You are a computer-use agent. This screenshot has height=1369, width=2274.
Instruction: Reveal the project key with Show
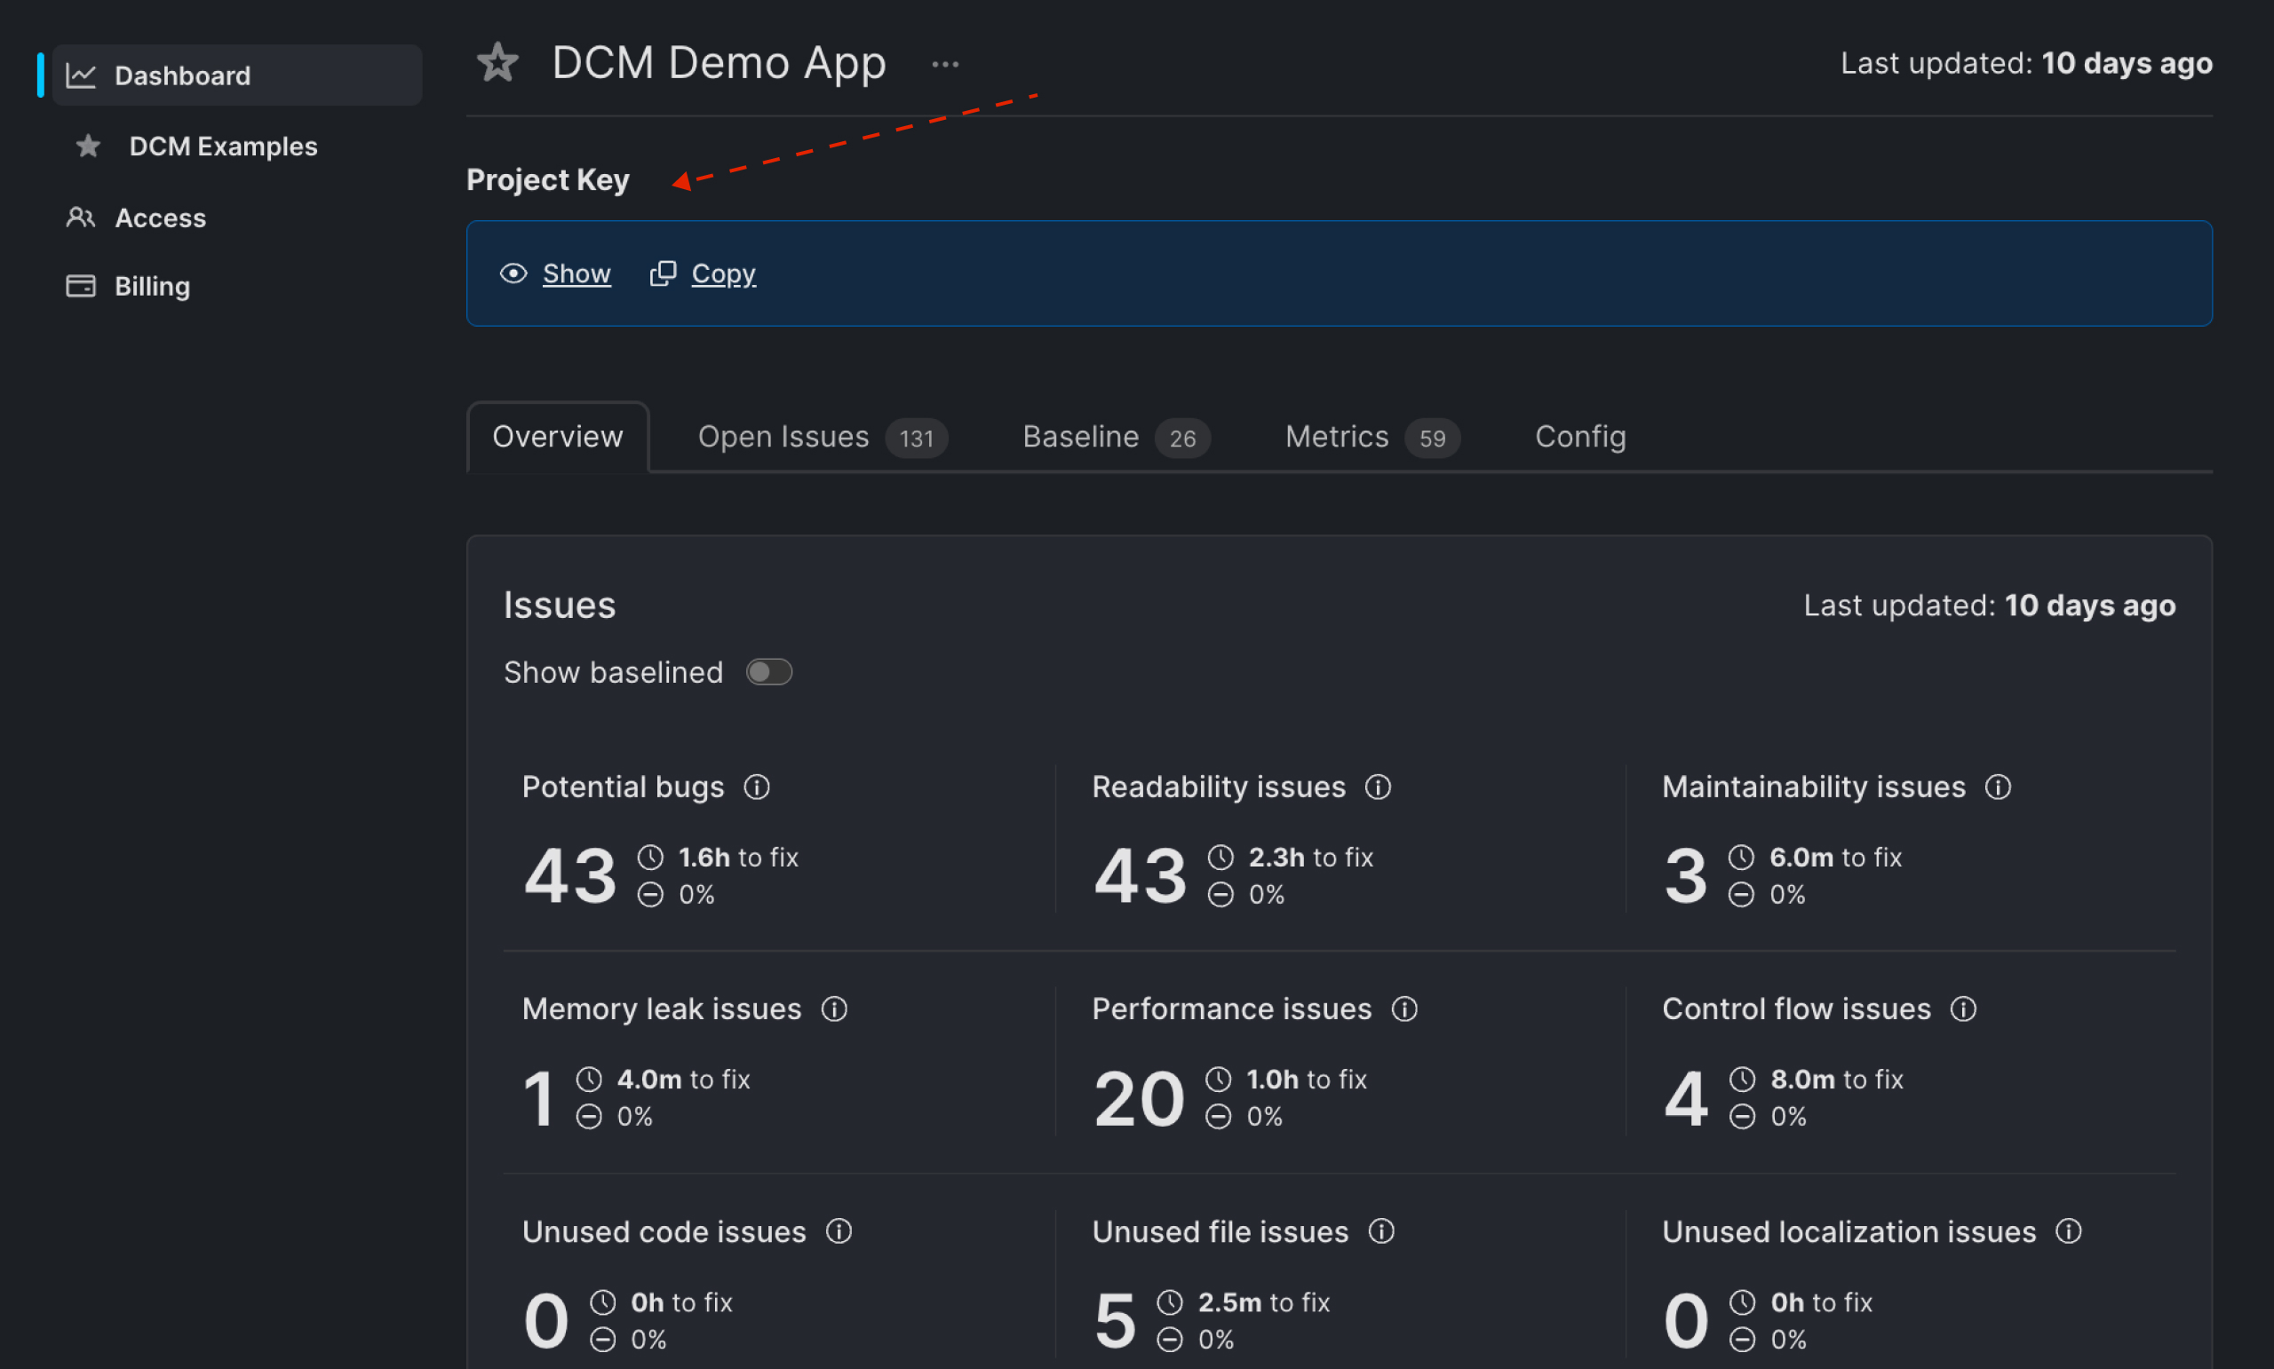click(x=555, y=274)
